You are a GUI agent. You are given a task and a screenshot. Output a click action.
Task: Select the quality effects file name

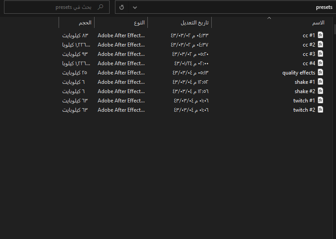[299, 73]
